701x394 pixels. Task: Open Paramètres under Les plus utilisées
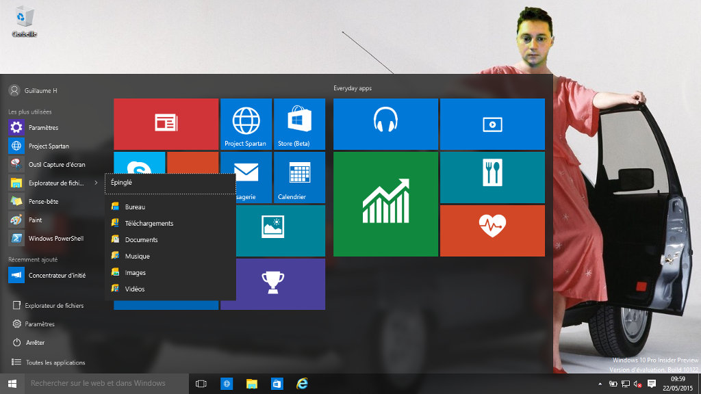53,128
